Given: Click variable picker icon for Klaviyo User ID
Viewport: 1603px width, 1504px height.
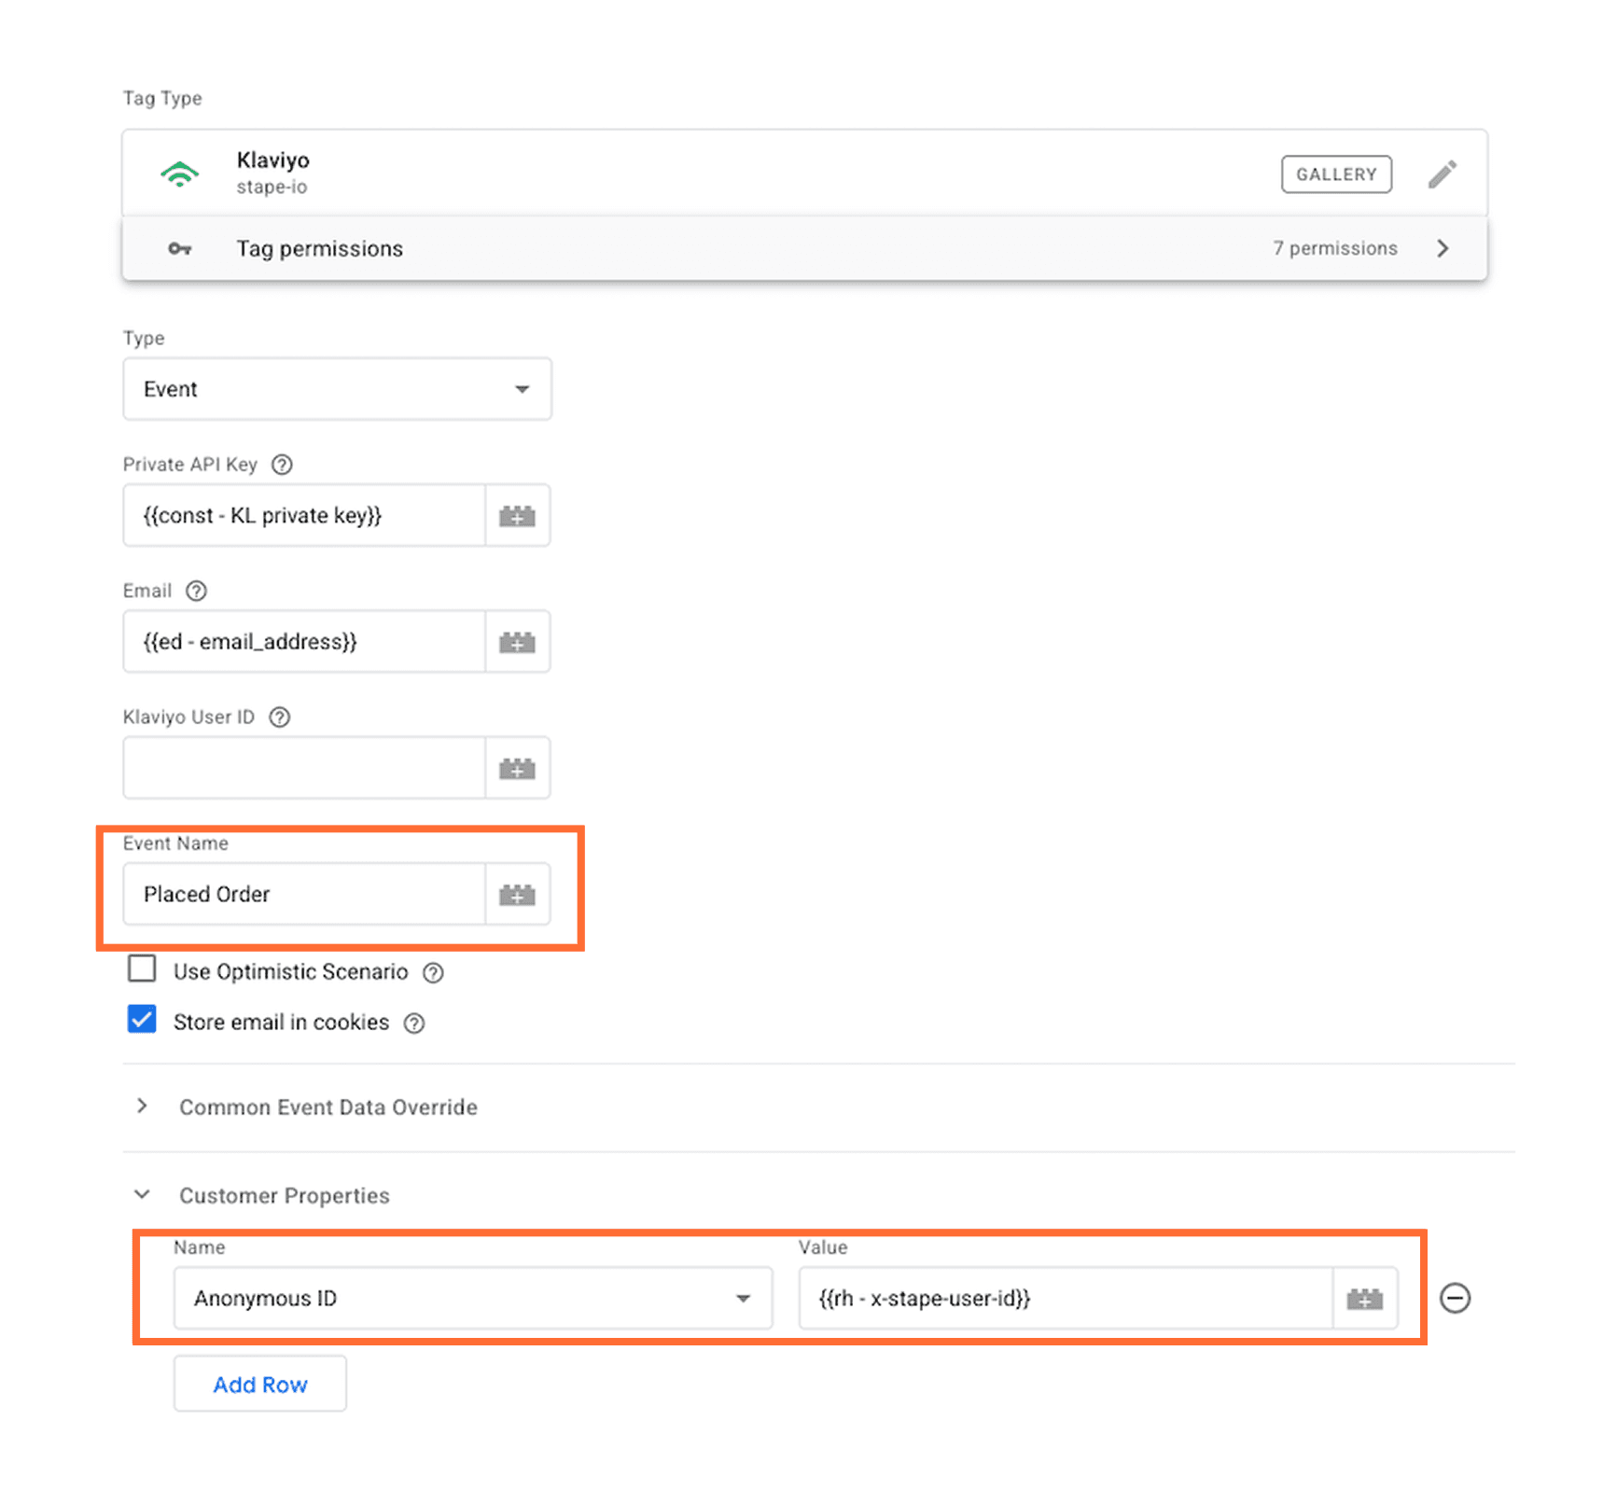Looking at the screenshot, I should click(x=517, y=769).
